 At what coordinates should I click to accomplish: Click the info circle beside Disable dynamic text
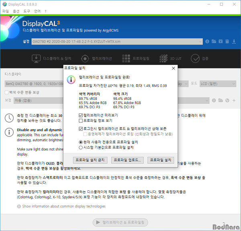pos(9,132)
